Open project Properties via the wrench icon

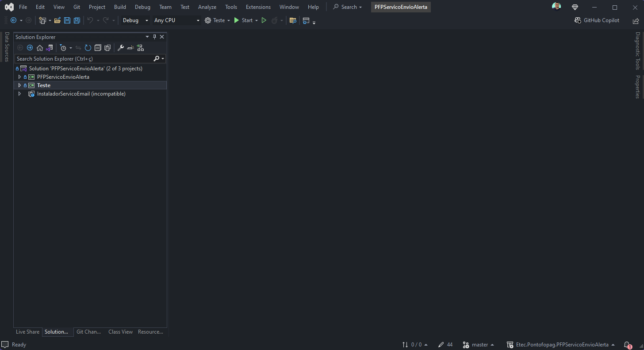(x=120, y=48)
